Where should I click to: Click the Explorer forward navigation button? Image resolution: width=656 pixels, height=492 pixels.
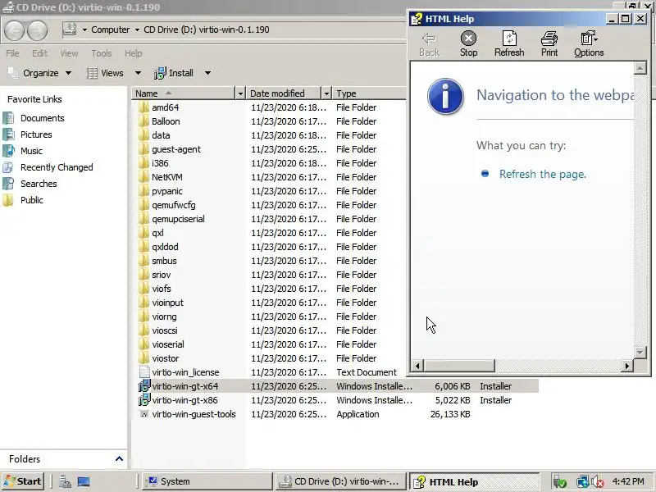coord(38,30)
